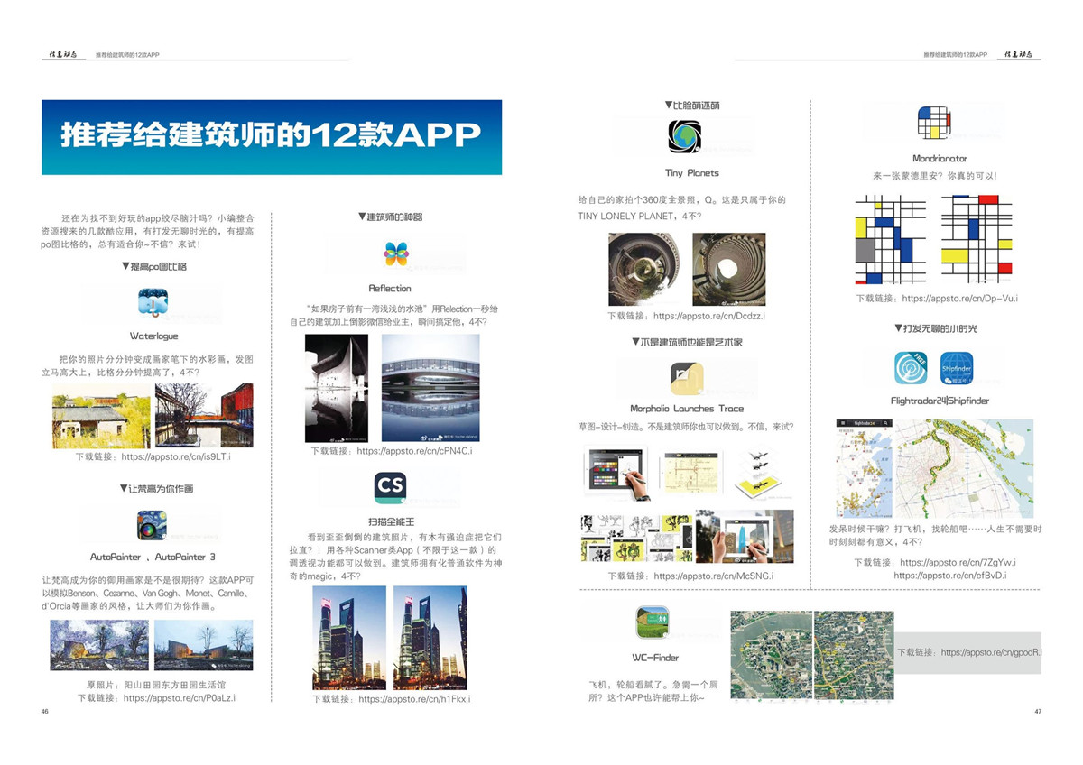Click the Morpholio exploded layers tablet image
The height and width of the screenshot is (765, 1083).
tap(760, 474)
